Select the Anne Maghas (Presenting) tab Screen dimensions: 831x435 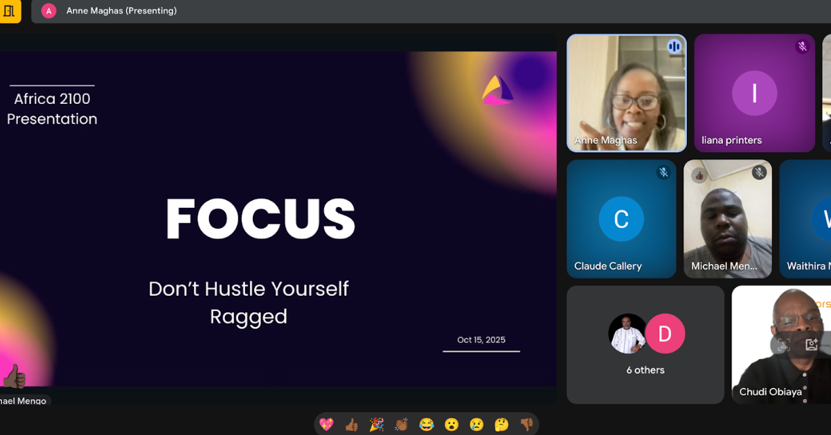121,10
